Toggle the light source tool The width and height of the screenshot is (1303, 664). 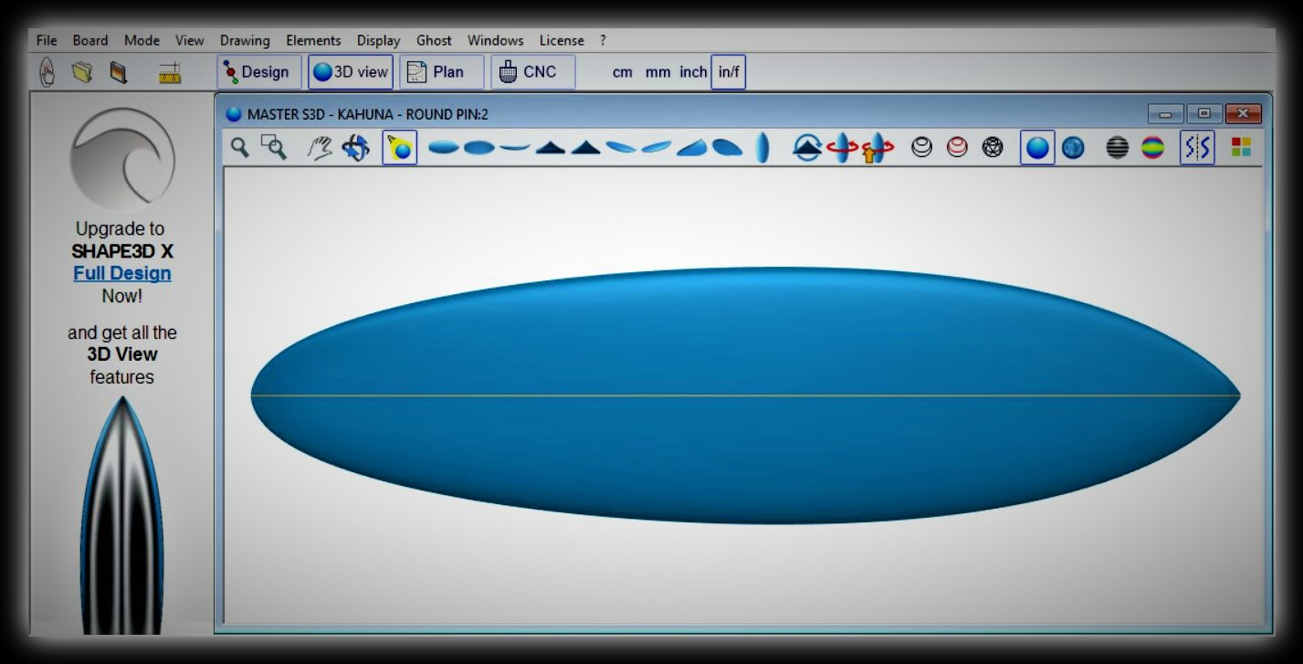pos(399,147)
